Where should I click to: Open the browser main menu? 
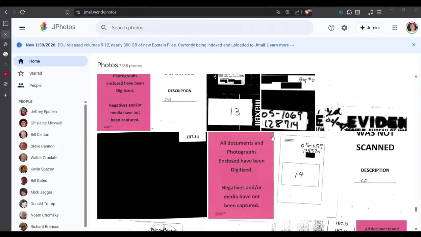[x=379, y=12]
